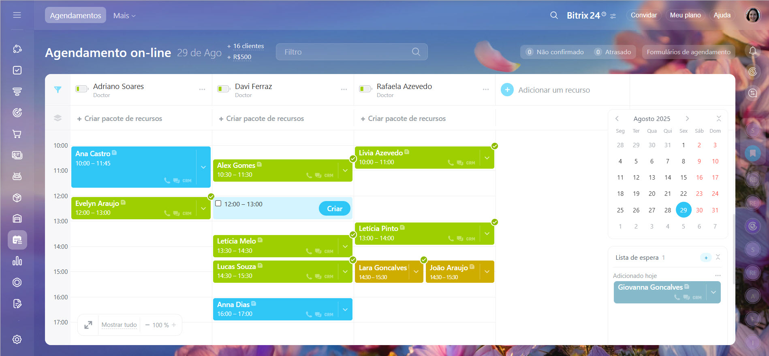
Task: Open the settings gear in left sidebar
Action: point(17,339)
